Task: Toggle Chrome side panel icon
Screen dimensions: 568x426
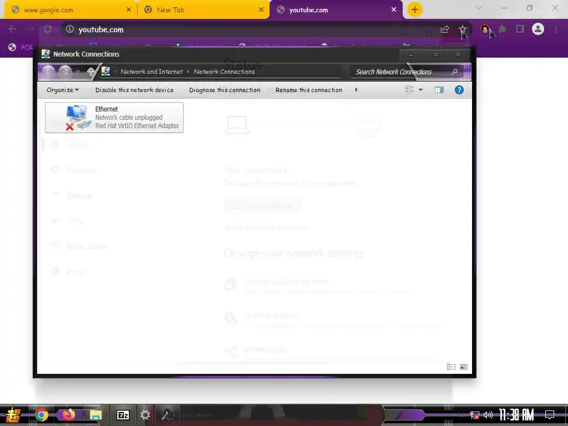Action: 520,29
